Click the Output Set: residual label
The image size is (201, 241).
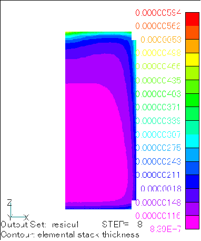39,225
